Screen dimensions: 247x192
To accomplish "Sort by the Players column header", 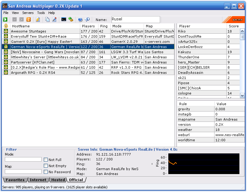I will pyautogui.click(x=89, y=26).
